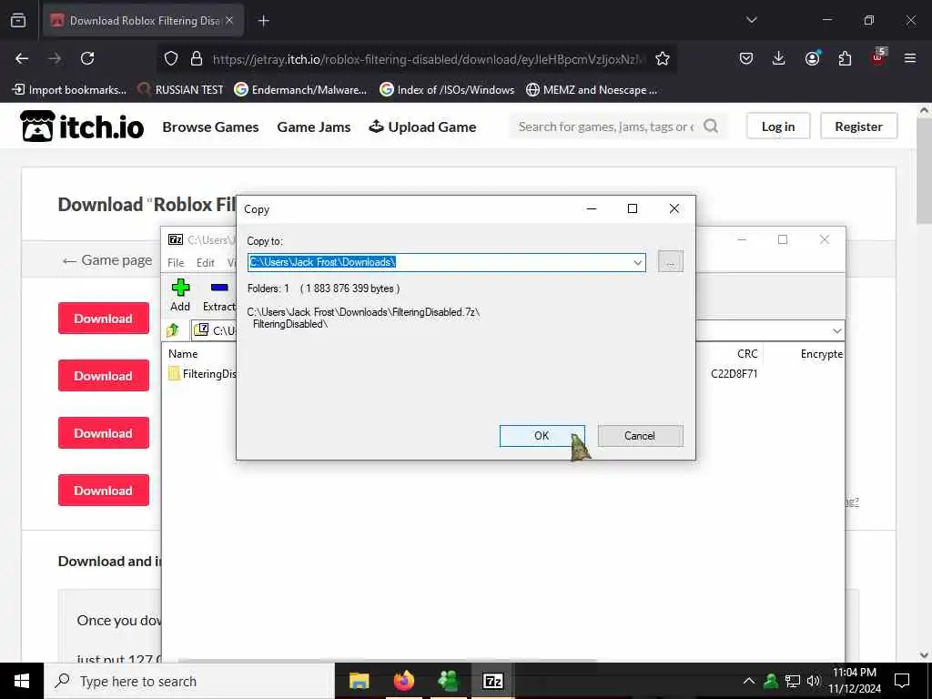Select the FilteringDisabled folder in 7-Zip list
The image size is (932, 699).
pos(203,374)
